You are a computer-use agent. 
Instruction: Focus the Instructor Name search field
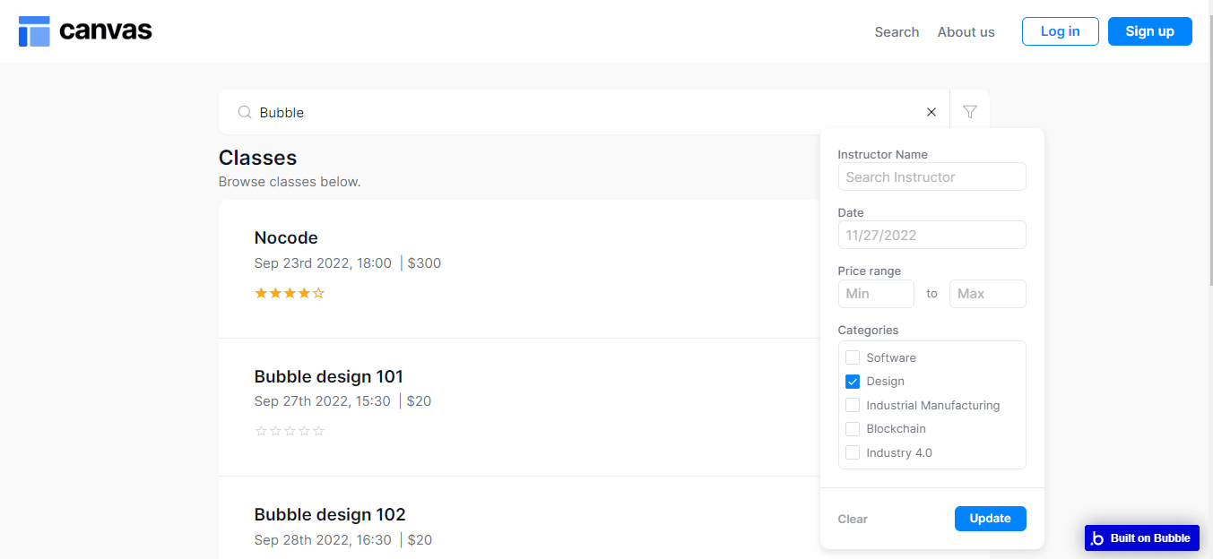click(x=931, y=176)
